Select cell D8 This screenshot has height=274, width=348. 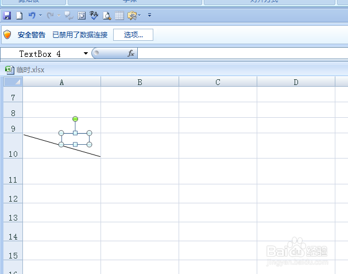coord(296,110)
